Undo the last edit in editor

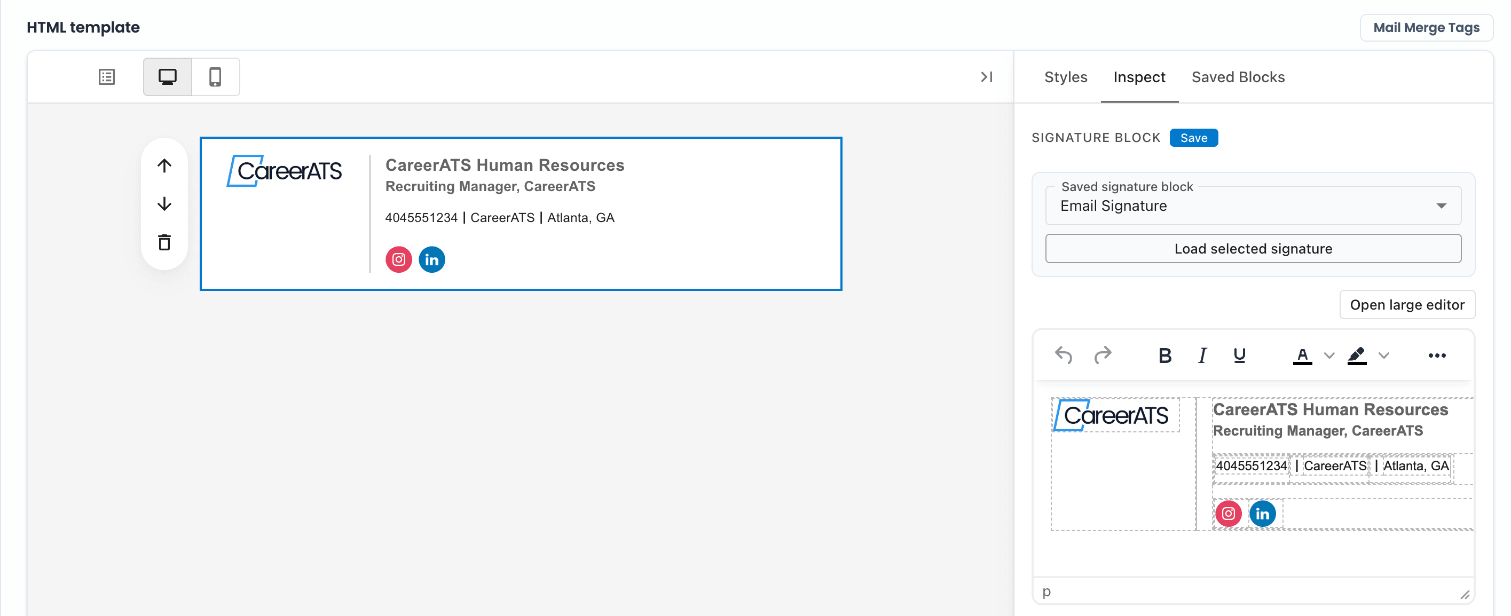click(x=1064, y=355)
